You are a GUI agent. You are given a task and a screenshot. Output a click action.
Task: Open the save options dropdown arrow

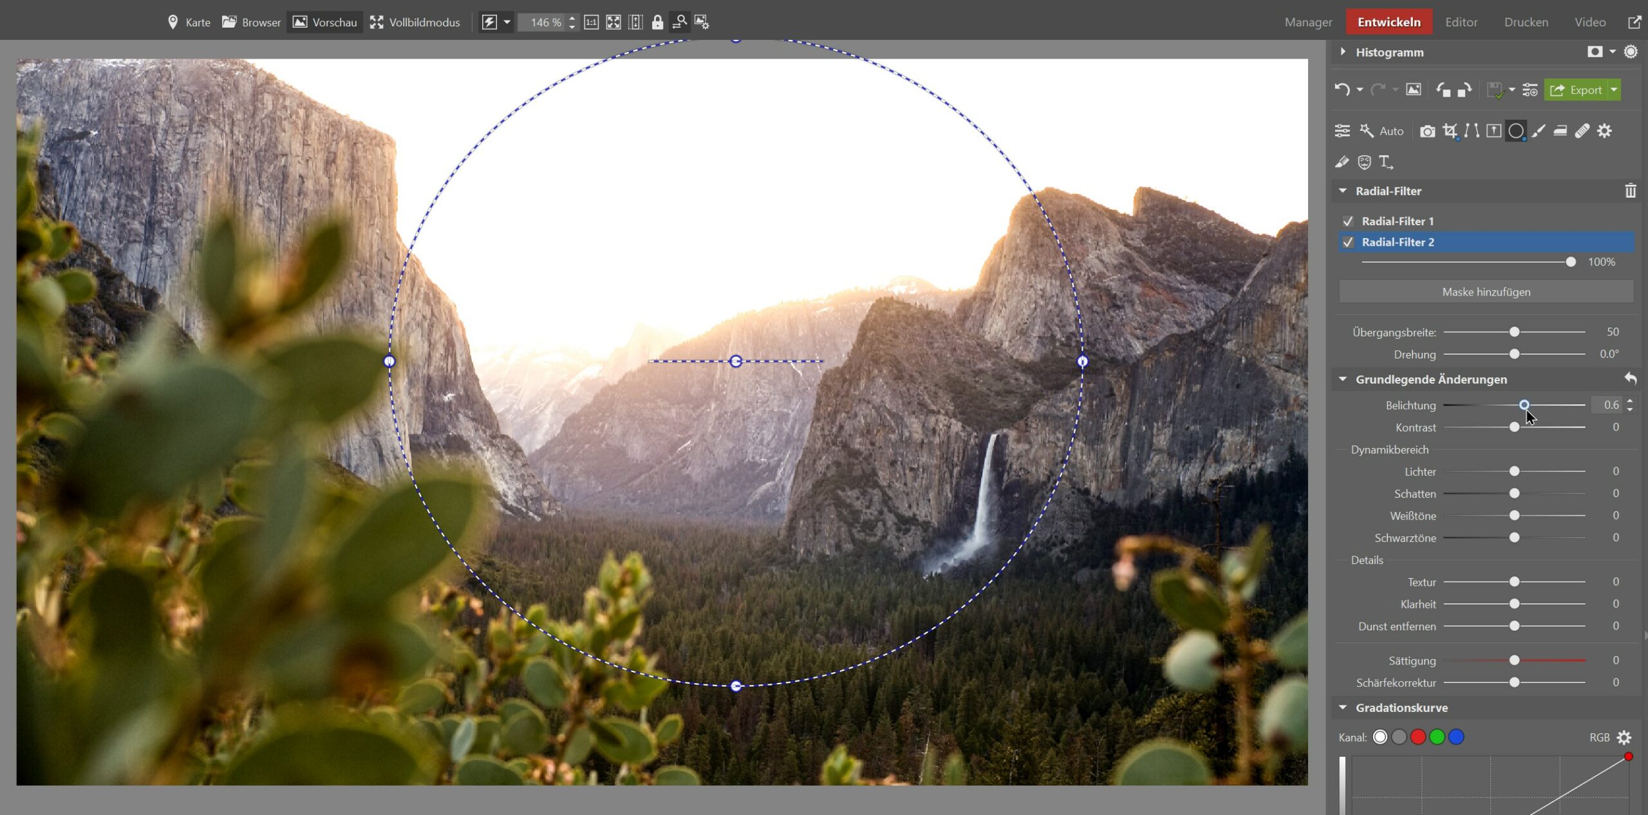[1512, 90]
